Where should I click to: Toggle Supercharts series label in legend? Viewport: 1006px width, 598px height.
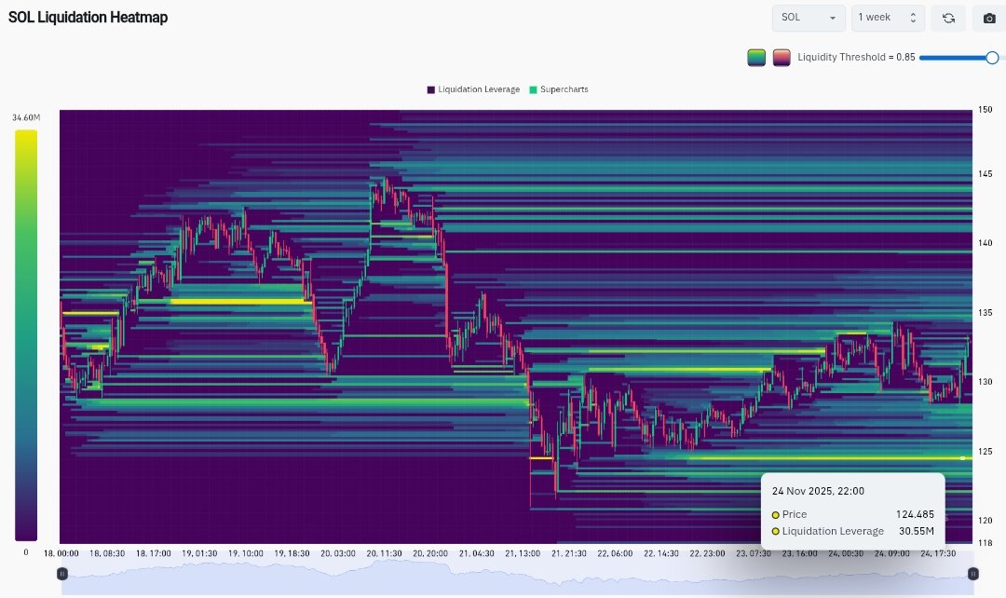coord(564,89)
